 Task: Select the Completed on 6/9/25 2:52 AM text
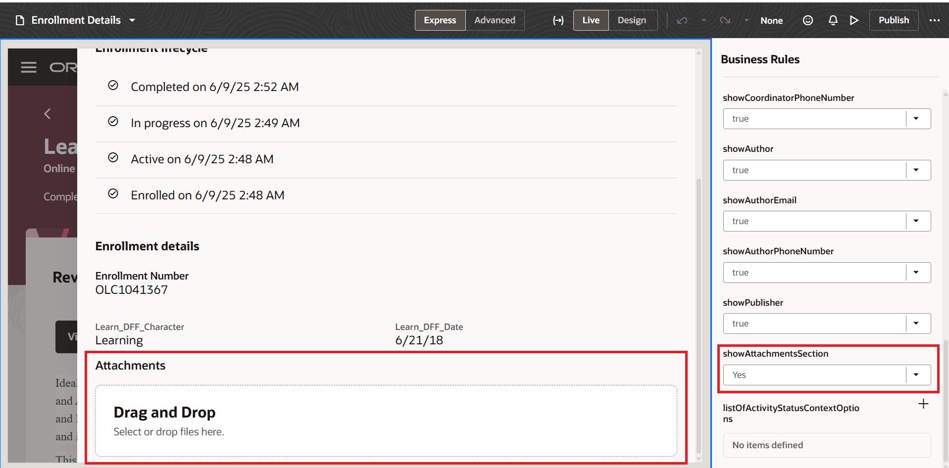coord(215,87)
